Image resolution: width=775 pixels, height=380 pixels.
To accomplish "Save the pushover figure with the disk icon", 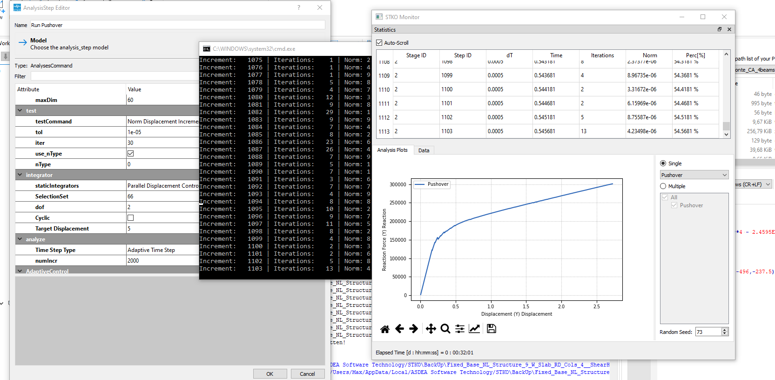I will 492,329.
